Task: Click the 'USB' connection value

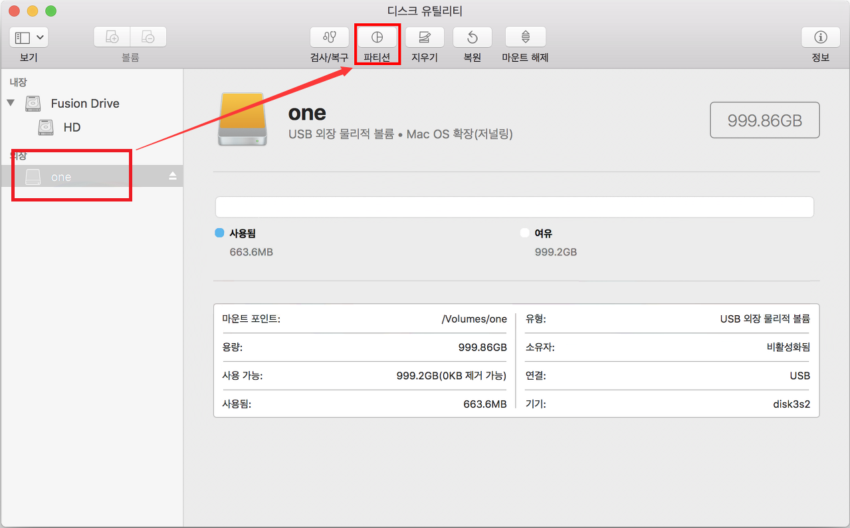Action: tap(800, 376)
